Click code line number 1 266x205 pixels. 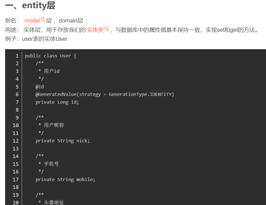pyautogui.click(x=17, y=56)
